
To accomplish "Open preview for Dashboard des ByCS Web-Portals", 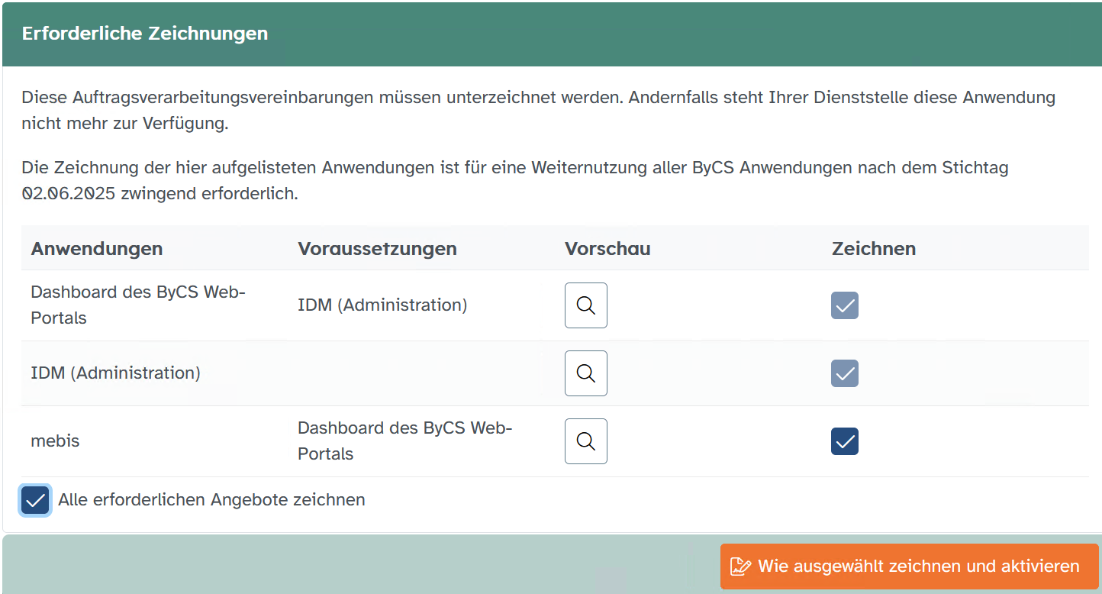I will click(x=585, y=305).
